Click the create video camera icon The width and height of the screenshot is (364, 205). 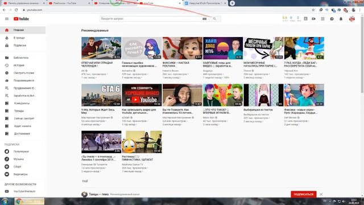pyautogui.click(x=313, y=19)
